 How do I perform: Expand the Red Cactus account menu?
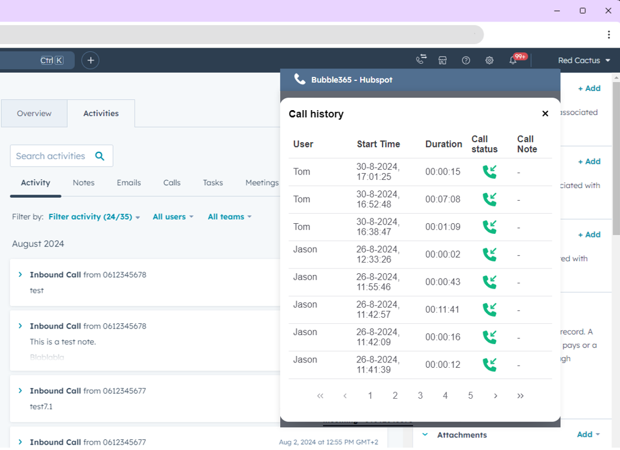pyautogui.click(x=584, y=60)
